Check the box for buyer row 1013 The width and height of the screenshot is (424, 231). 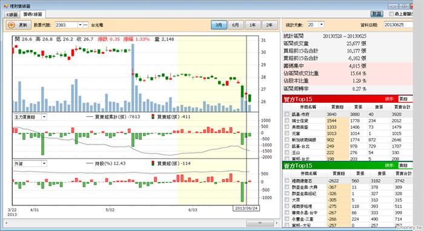pyautogui.click(x=287, y=133)
